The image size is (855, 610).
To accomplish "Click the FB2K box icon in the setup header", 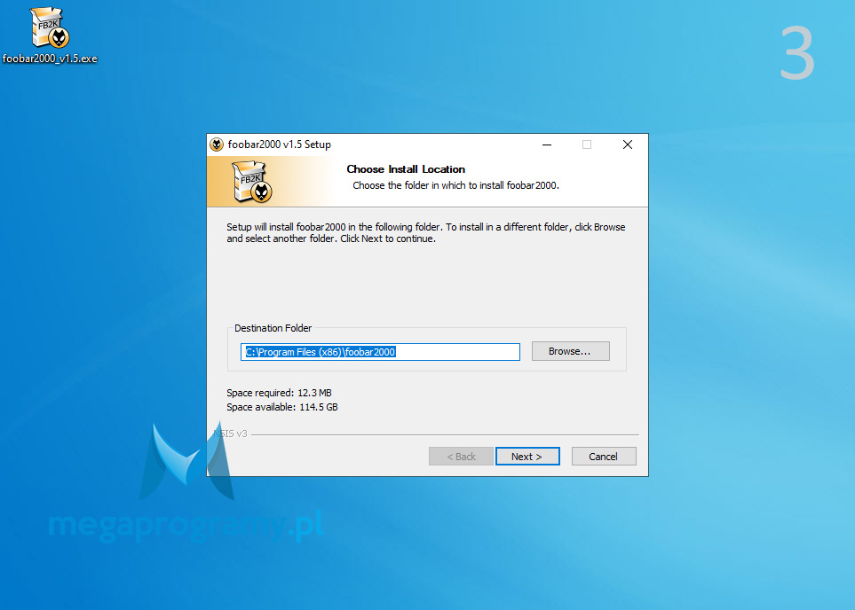I will [x=251, y=182].
